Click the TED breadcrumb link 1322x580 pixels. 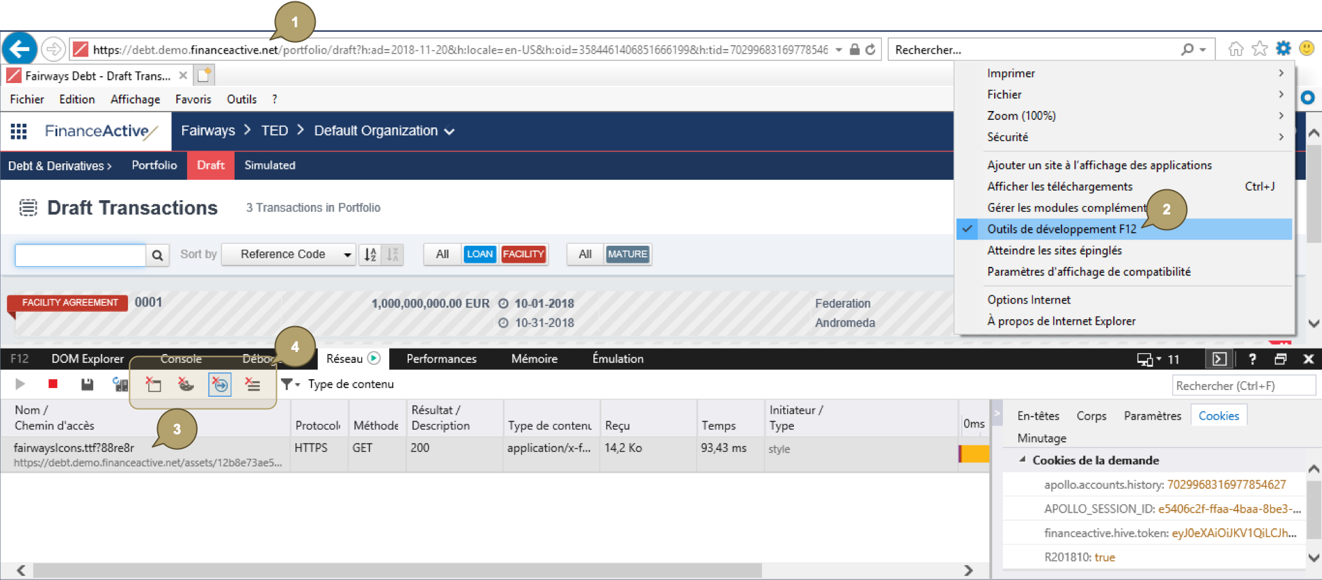click(275, 131)
